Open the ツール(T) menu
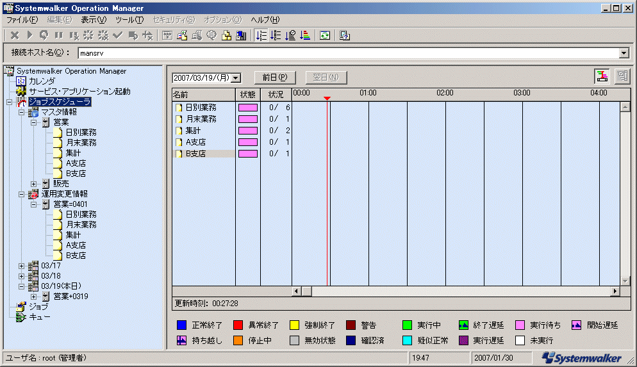Viewport: 637px width, 367px height. pos(129,19)
